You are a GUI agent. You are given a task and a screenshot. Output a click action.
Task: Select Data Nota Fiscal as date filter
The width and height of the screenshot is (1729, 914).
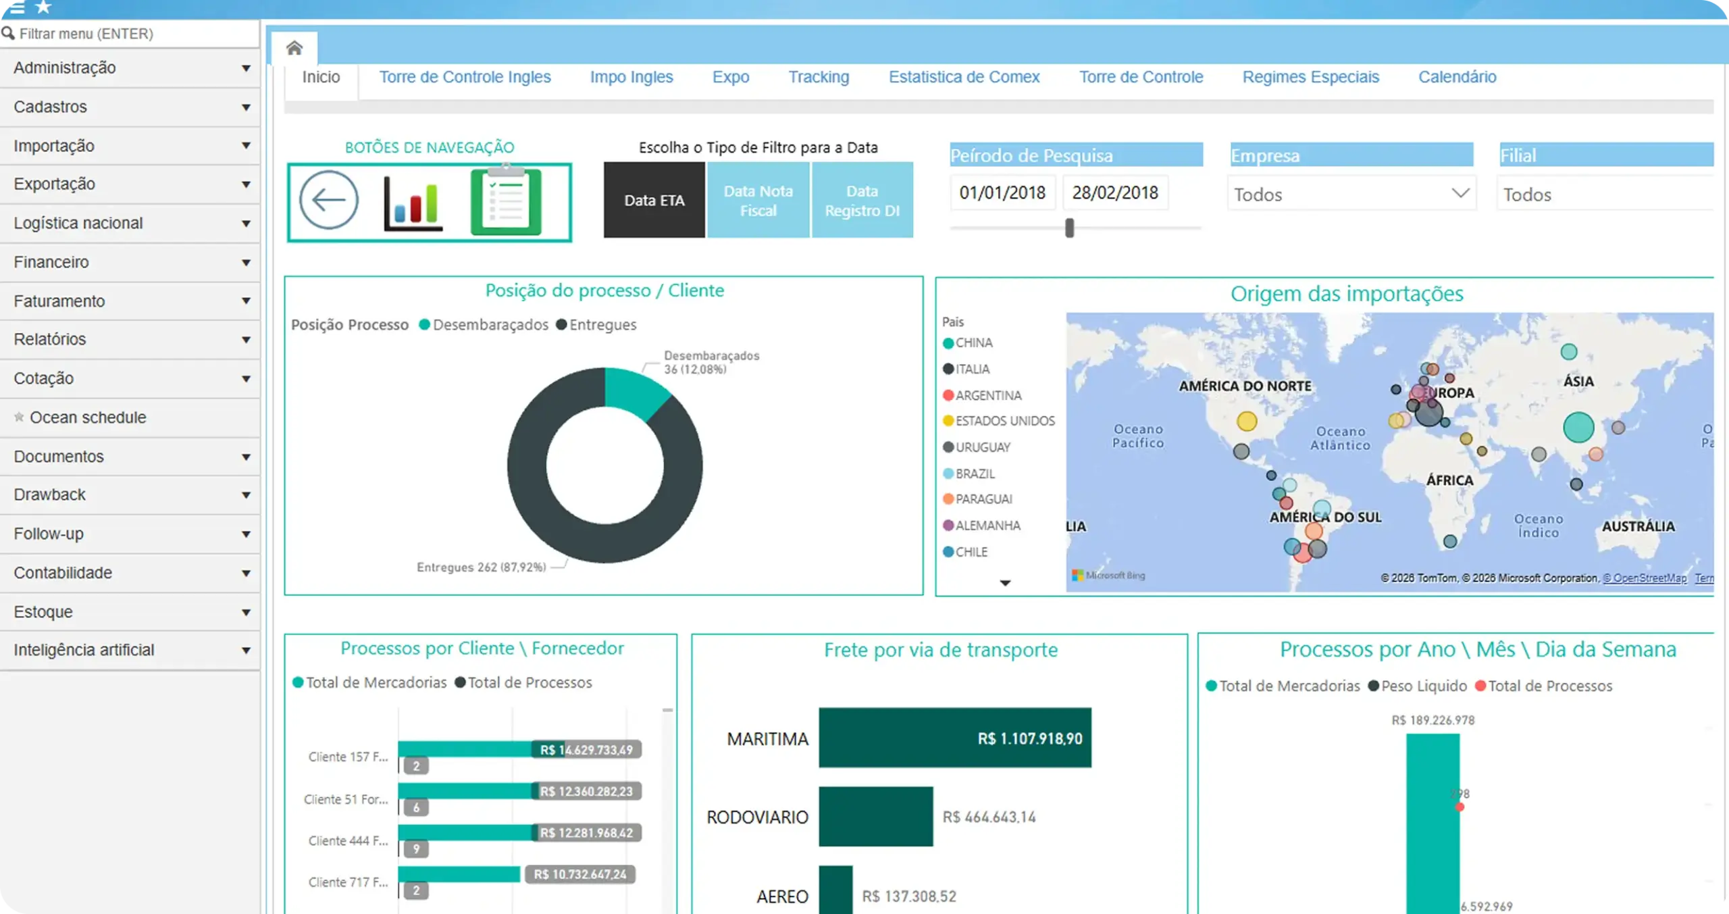point(758,200)
